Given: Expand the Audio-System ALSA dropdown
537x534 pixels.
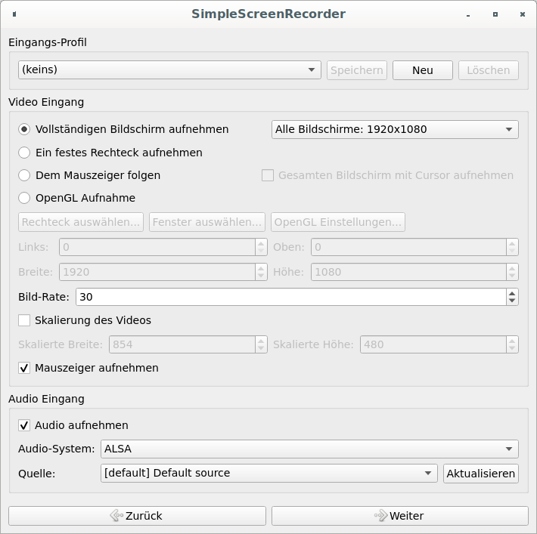Looking at the screenshot, I should pos(309,449).
